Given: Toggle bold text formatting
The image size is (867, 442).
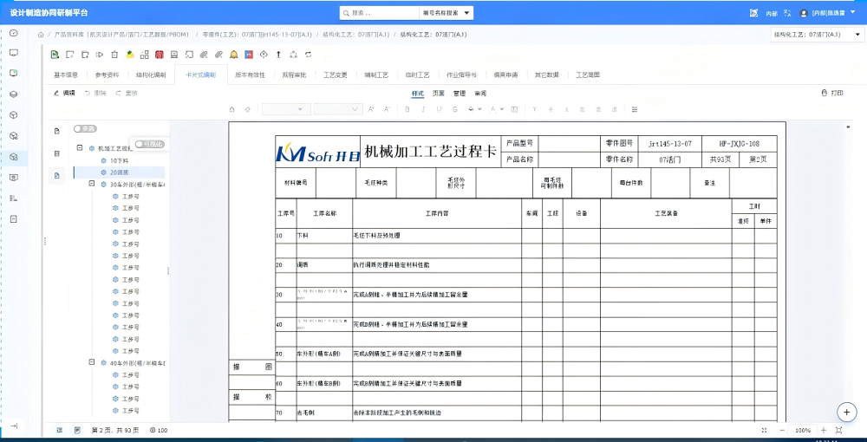Looking at the screenshot, I should click(407, 109).
